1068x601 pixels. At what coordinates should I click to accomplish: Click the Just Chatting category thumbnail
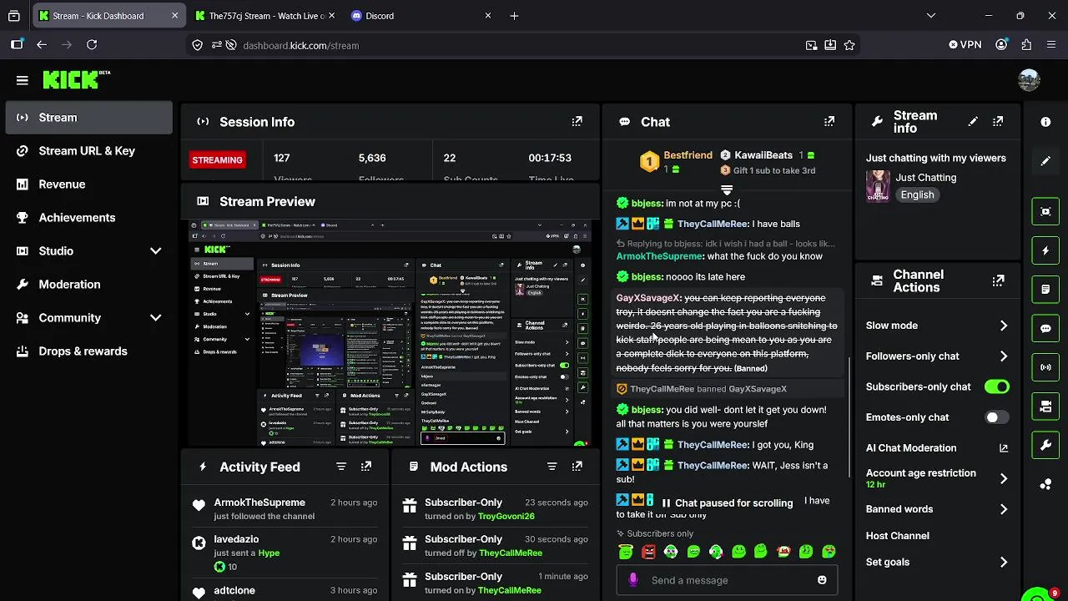click(x=878, y=186)
